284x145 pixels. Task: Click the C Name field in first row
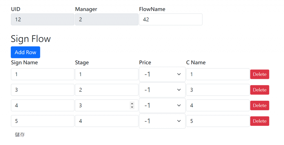click(218, 74)
